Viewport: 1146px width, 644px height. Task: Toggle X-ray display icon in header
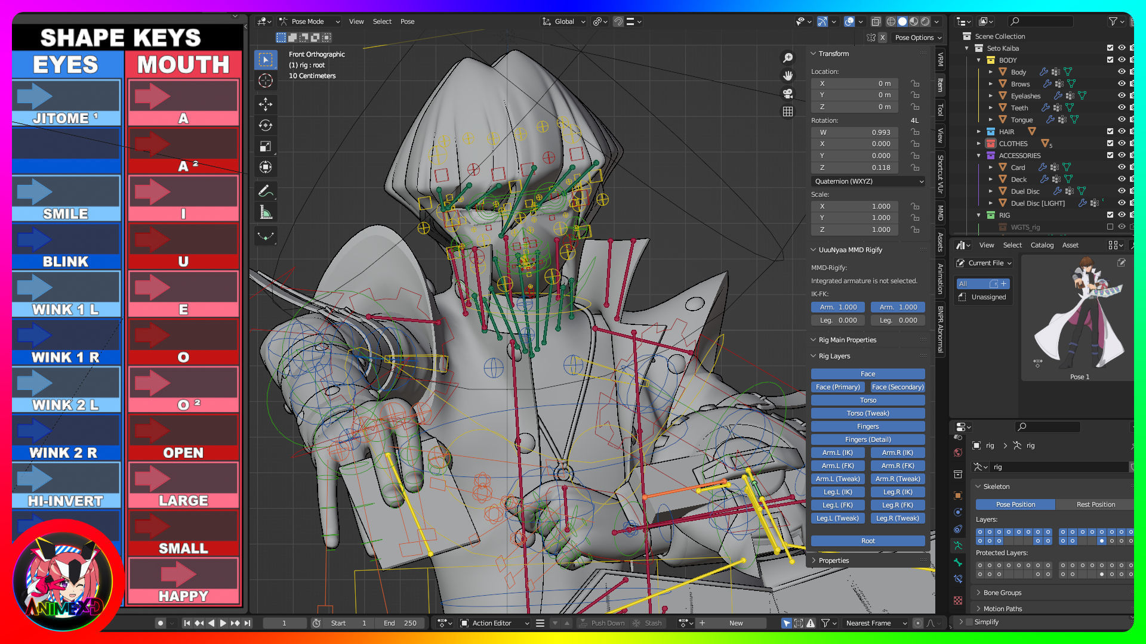coord(876,21)
